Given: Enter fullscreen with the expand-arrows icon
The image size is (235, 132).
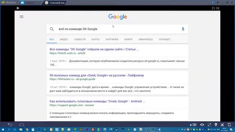Looking at the screenshot, I should pos(209,125).
